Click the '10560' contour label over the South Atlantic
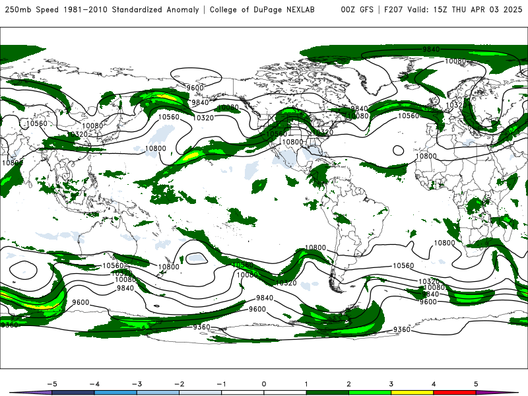528x396 pixels. point(403,266)
